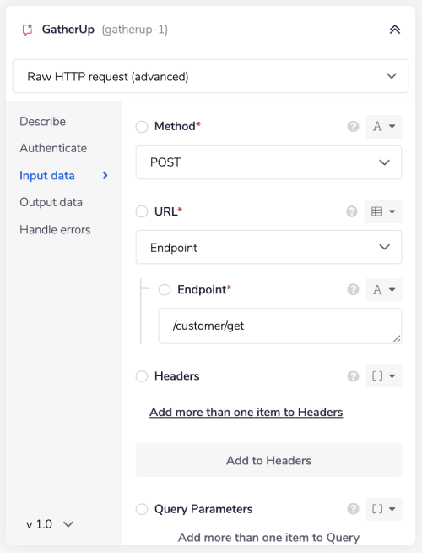The height and width of the screenshot is (553, 422).
Task: Change URL field object type selector
Action: click(383, 211)
